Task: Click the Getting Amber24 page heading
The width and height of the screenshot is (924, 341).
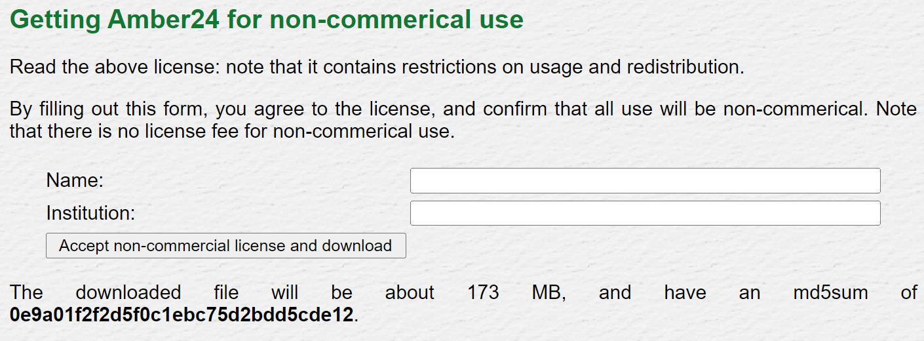Action: 267,20
